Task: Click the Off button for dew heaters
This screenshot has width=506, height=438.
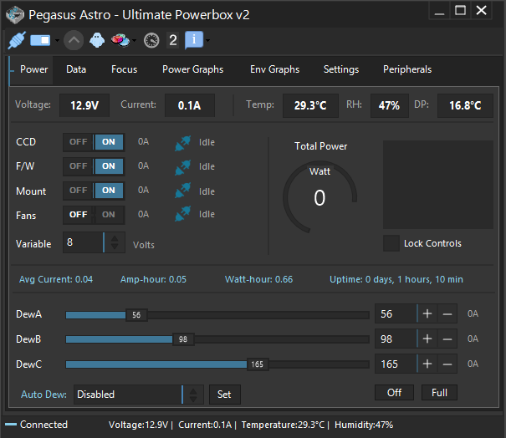Action: click(x=394, y=393)
